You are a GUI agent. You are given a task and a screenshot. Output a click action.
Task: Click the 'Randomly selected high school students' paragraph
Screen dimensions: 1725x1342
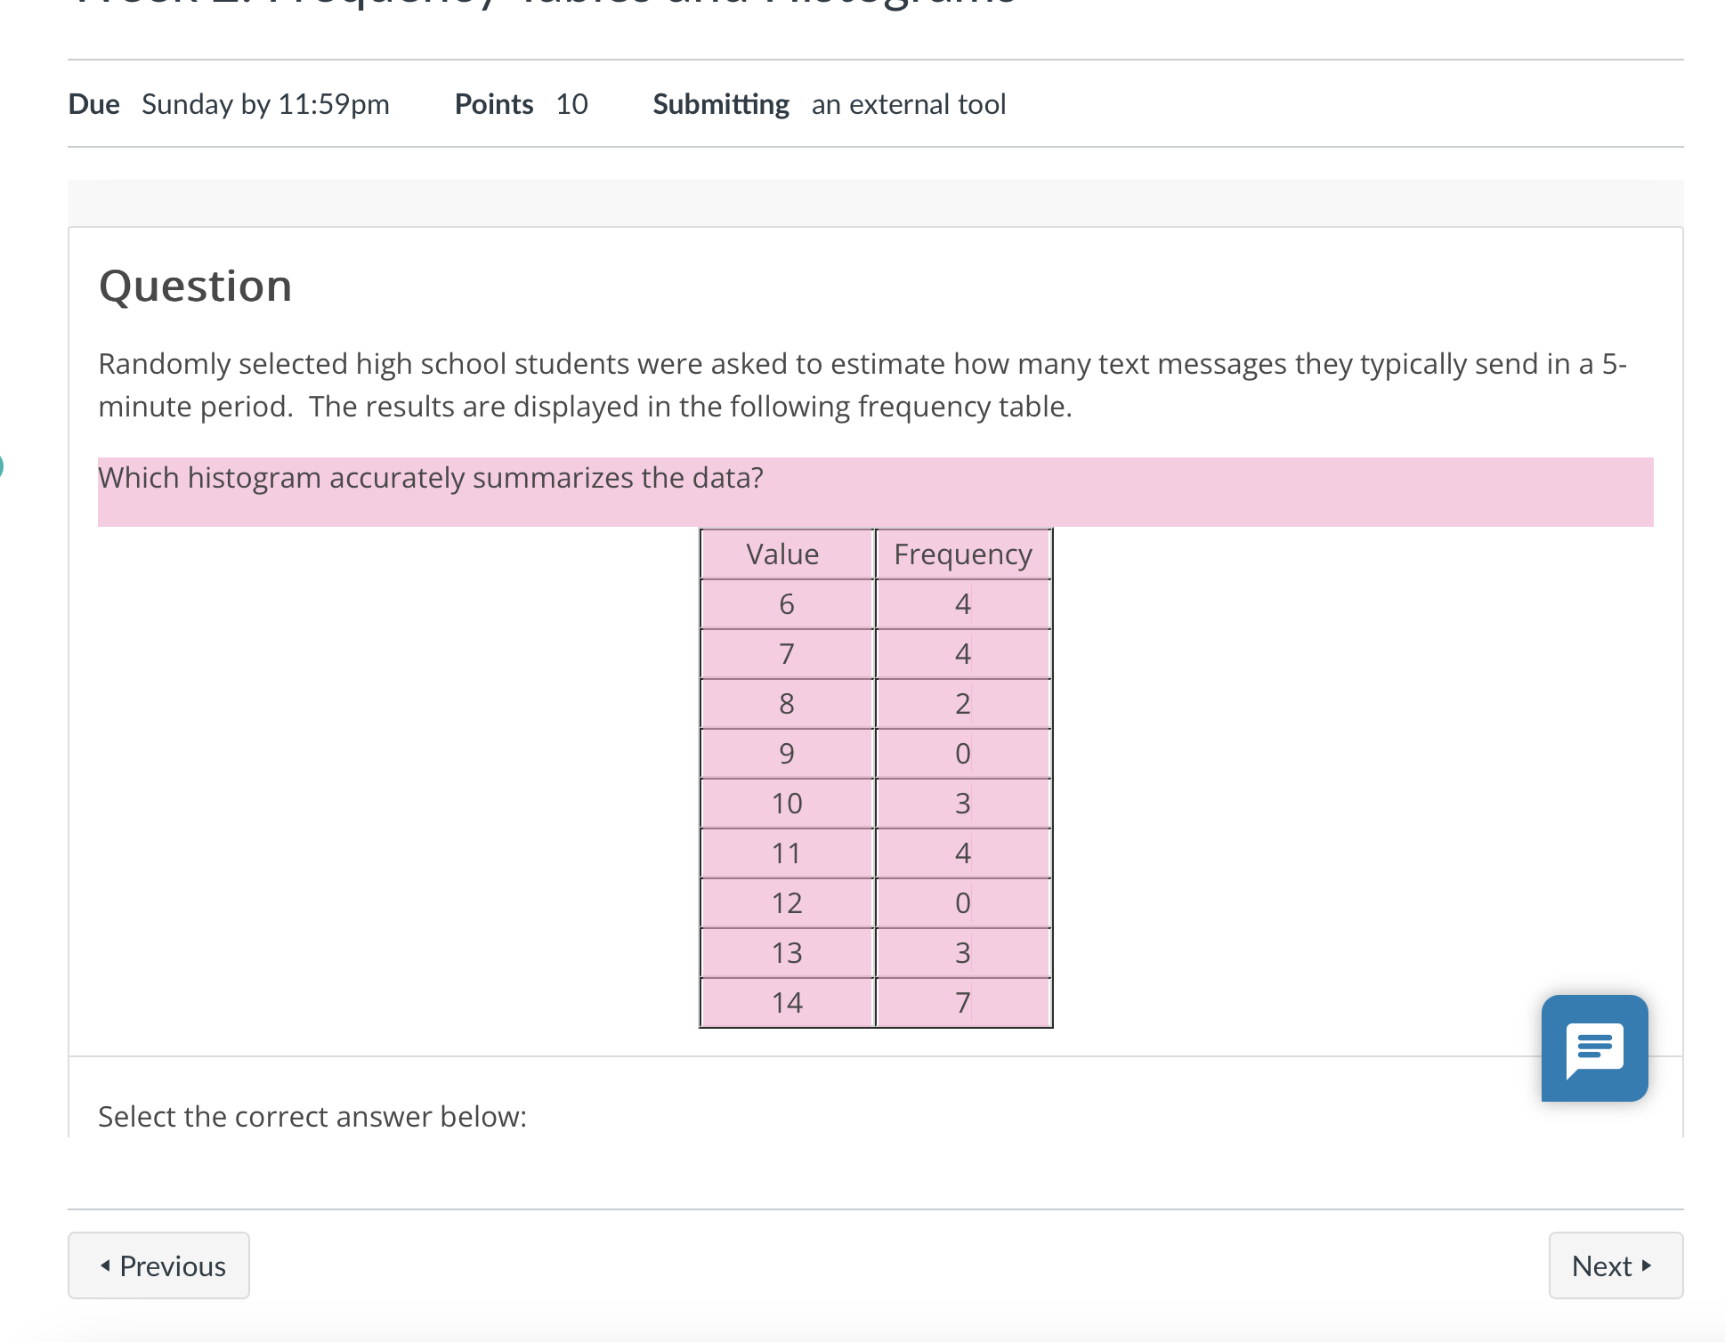[862, 384]
